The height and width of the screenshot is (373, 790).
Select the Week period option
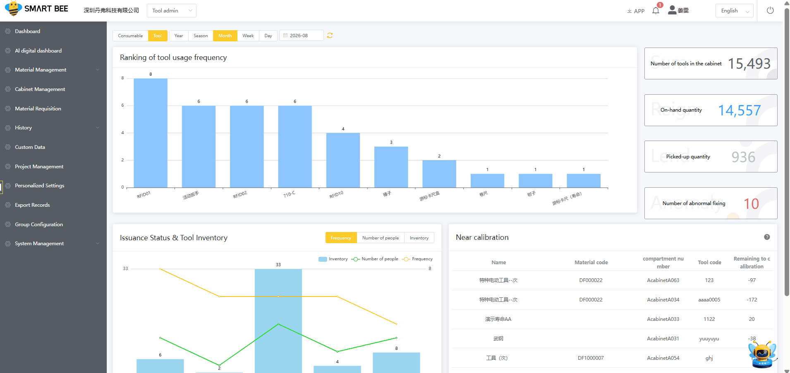(248, 36)
